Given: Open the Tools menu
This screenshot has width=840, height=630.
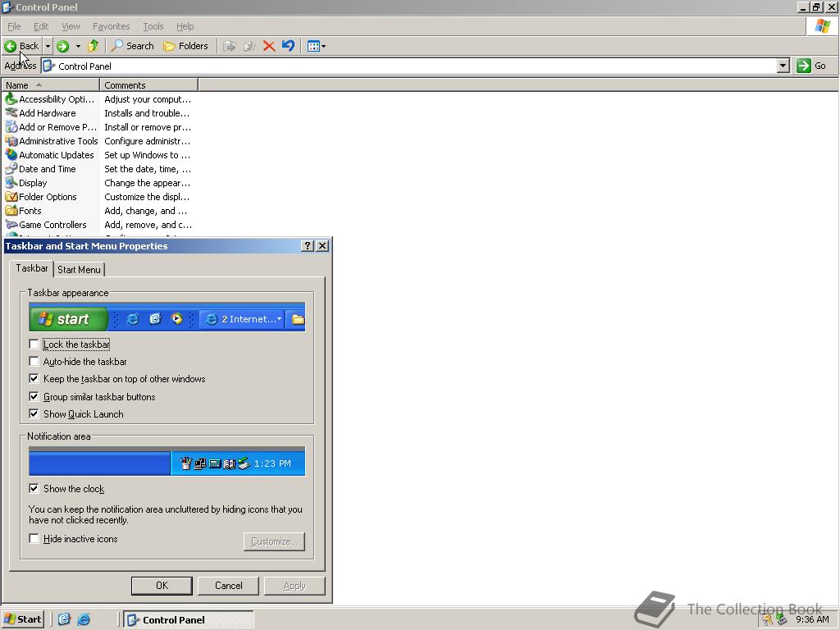Looking at the screenshot, I should [x=153, y=26].
